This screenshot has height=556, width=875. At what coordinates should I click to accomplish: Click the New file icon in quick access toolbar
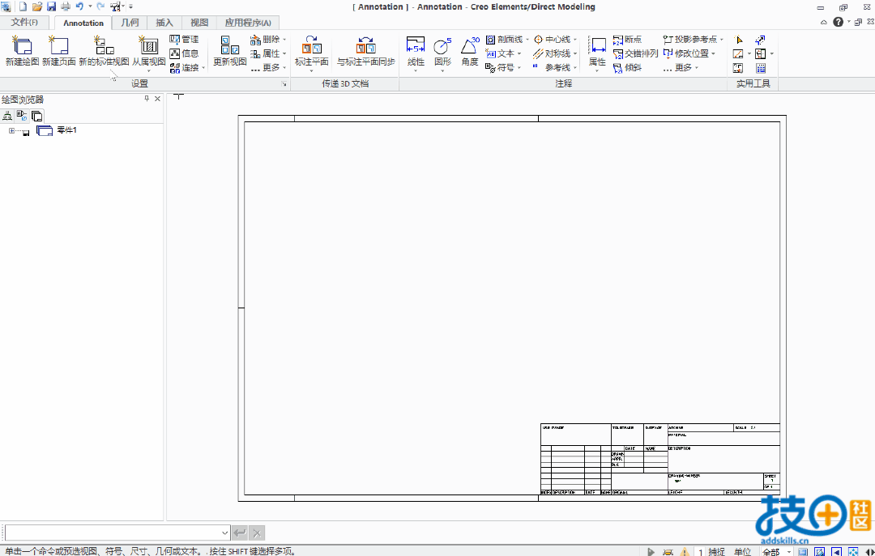click(x=23, y=6)
